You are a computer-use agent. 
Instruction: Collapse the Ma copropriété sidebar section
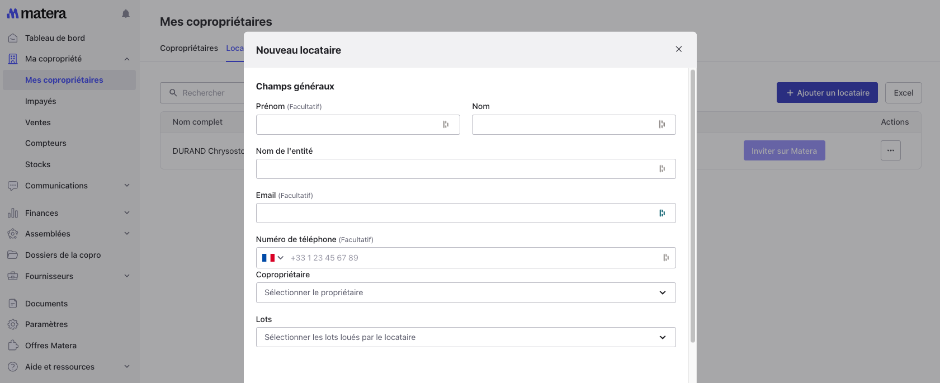(x=126, y=59)
